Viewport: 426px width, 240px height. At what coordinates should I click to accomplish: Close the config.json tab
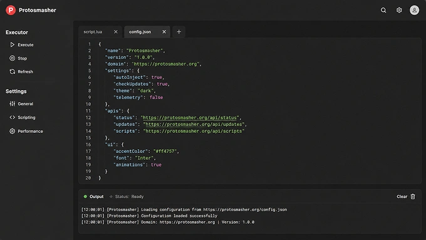pos(164,32)
